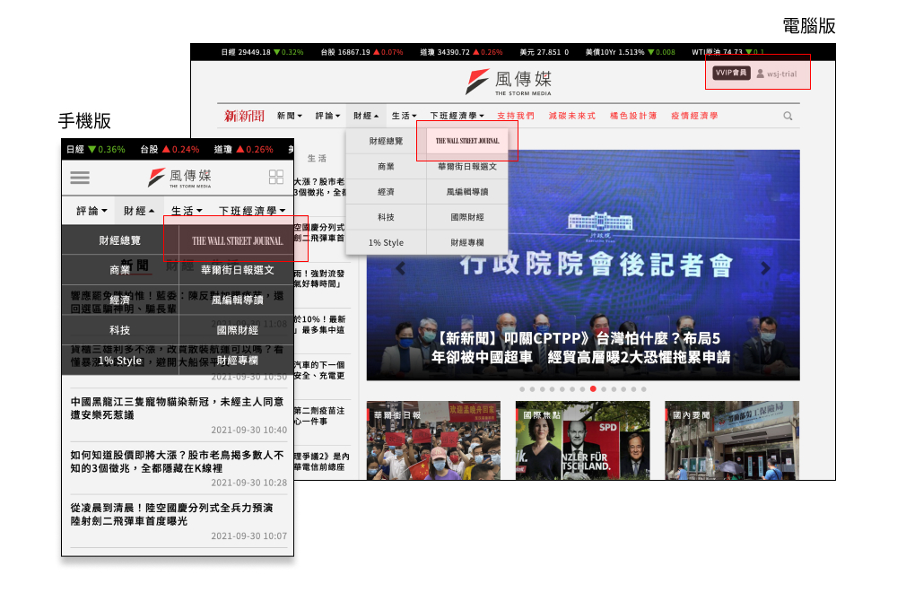The height and width of the screenshot is (592, 897).
Task: Click 日經 29449.18 ticker on desktop
Action: coord(263,52)
